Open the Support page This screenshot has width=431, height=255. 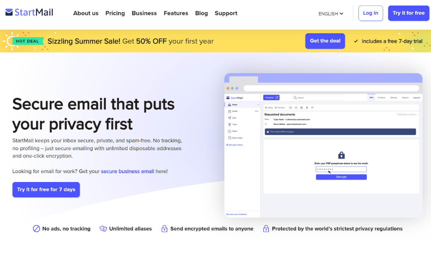tap(226, 13)
